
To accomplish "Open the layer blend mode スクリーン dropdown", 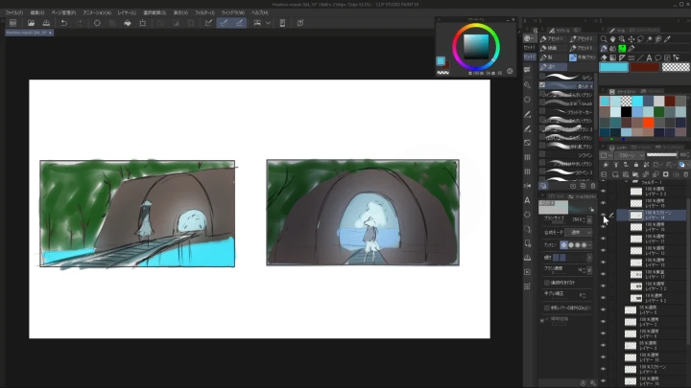I will point(630,155).
